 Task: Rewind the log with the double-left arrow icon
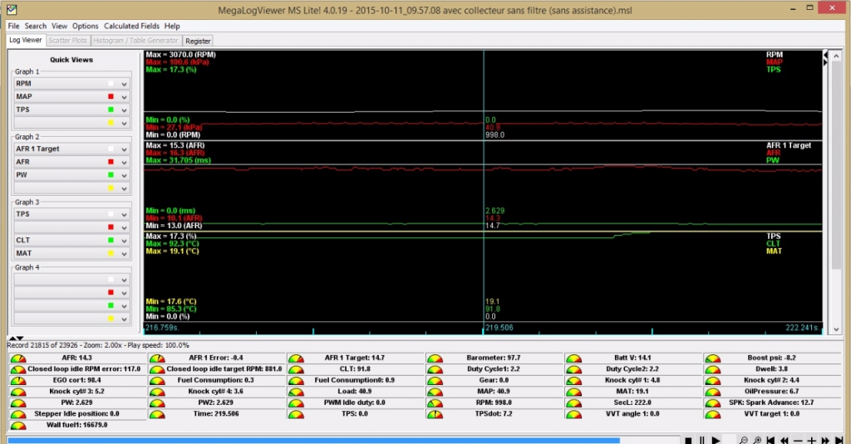[785, 440]
